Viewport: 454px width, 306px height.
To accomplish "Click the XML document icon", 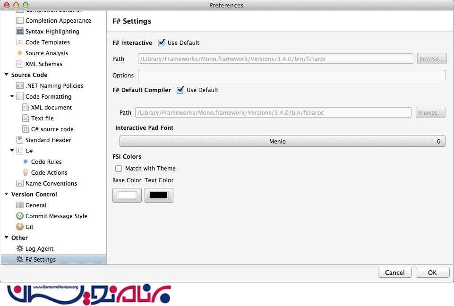I will [x=26, y=107].
